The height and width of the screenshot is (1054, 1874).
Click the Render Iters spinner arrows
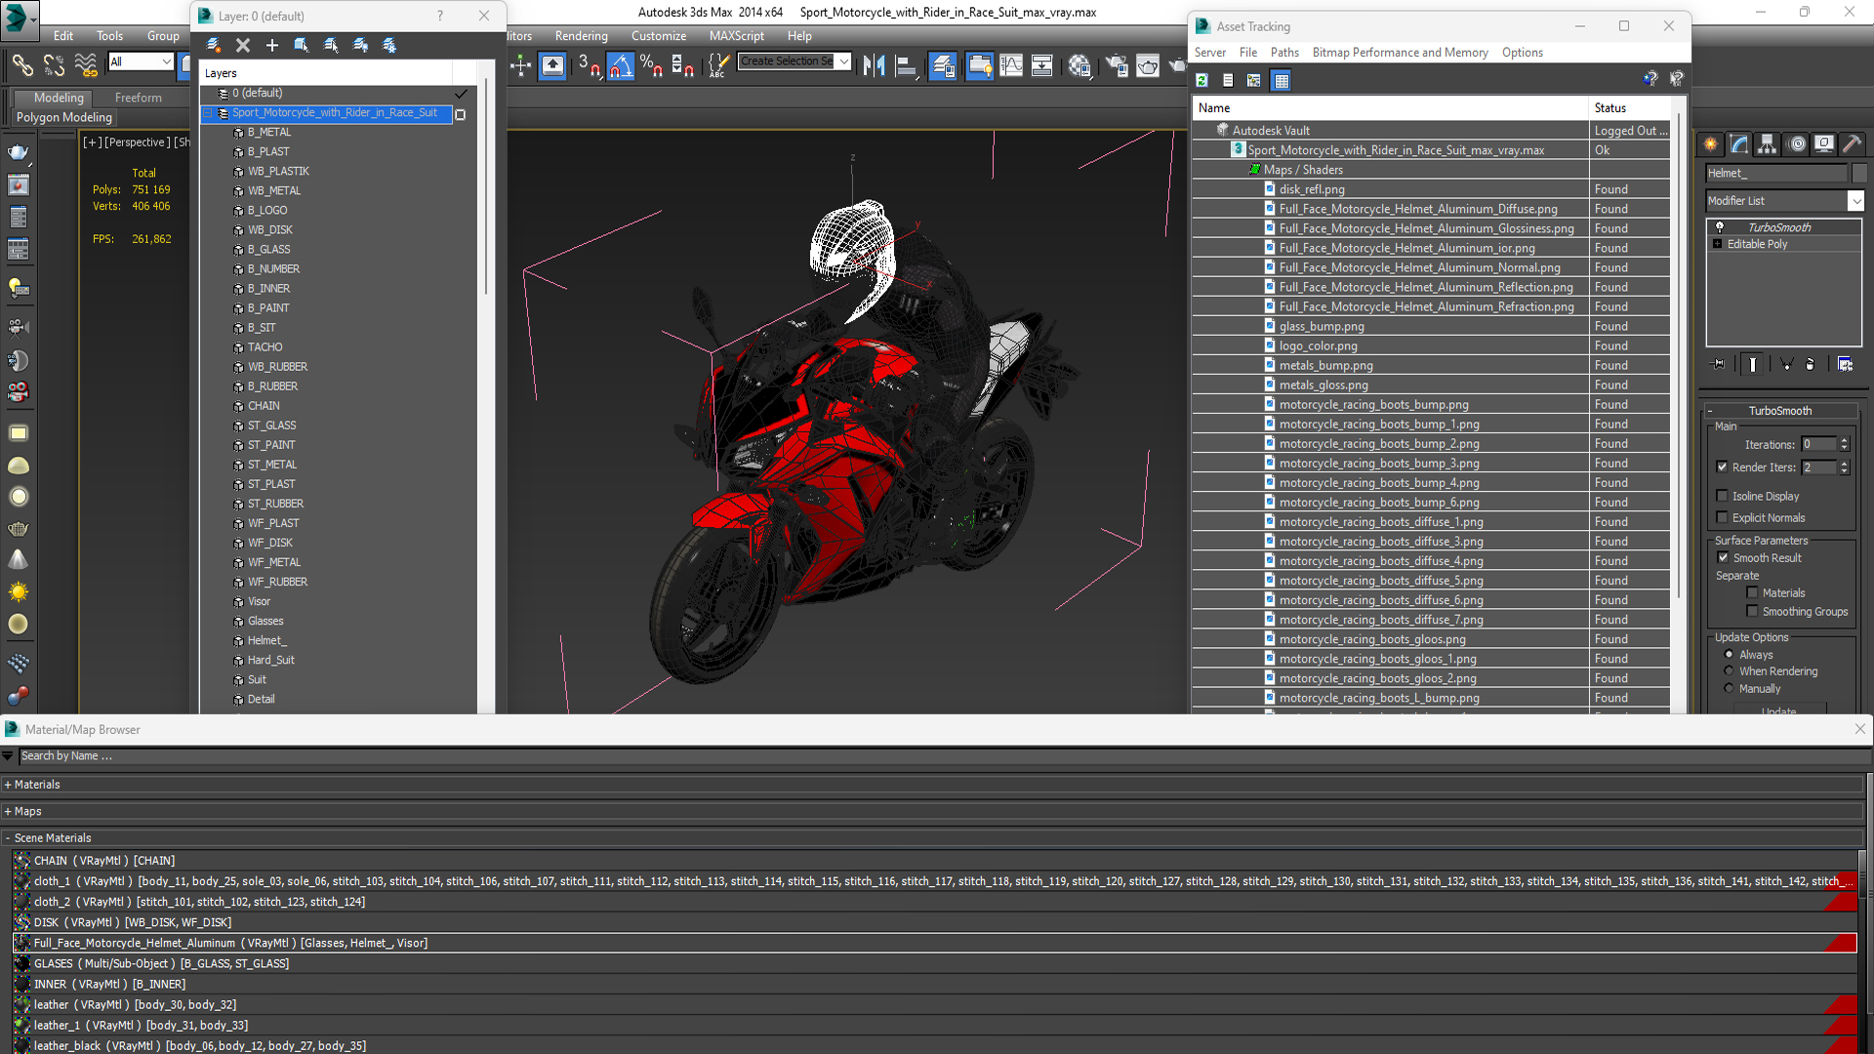click(1844, 467)
